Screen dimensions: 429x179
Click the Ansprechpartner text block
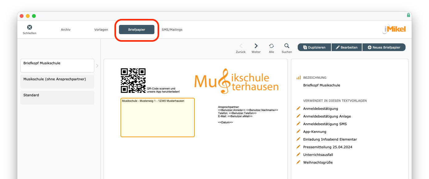pyautogui.click(x=248, y=112)
